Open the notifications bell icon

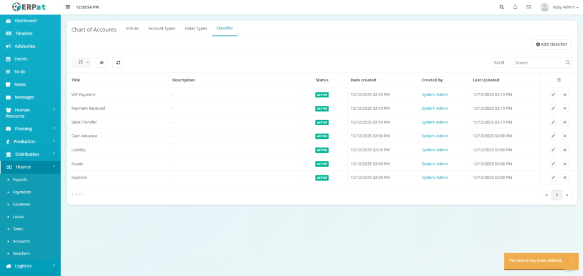515,7
